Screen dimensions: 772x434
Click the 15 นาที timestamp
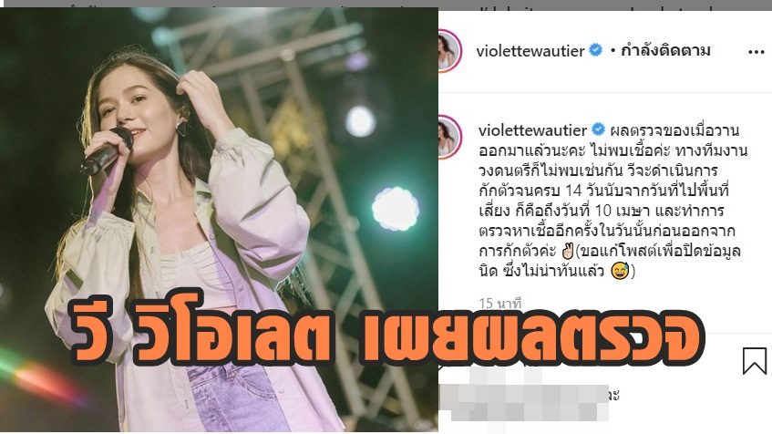[x=499, y=304]
